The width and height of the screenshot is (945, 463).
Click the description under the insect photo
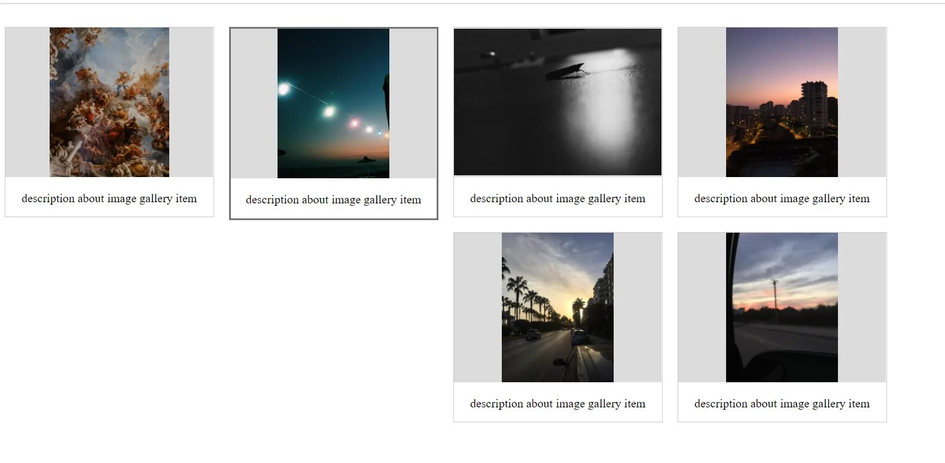(557, 199)
